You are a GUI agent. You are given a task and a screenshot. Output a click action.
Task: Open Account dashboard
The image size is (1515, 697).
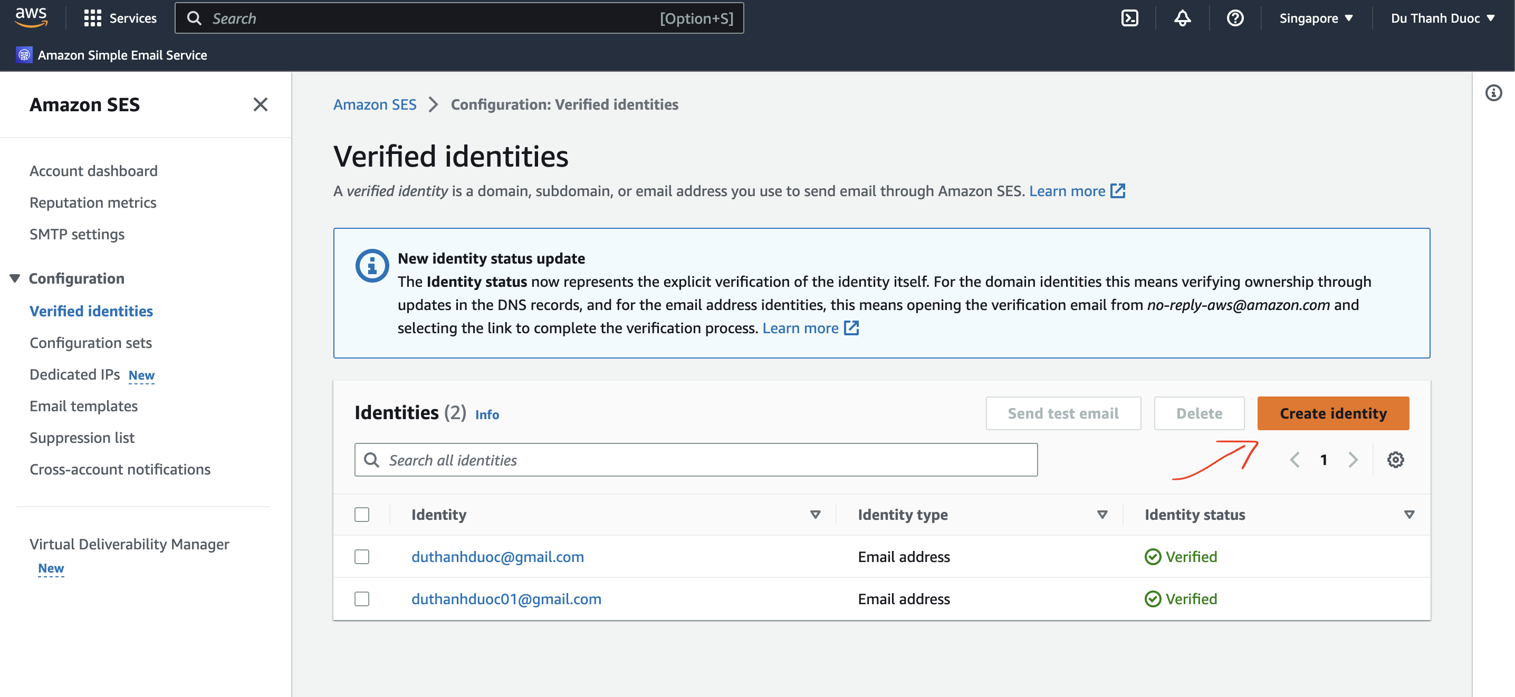pos(93,170)
